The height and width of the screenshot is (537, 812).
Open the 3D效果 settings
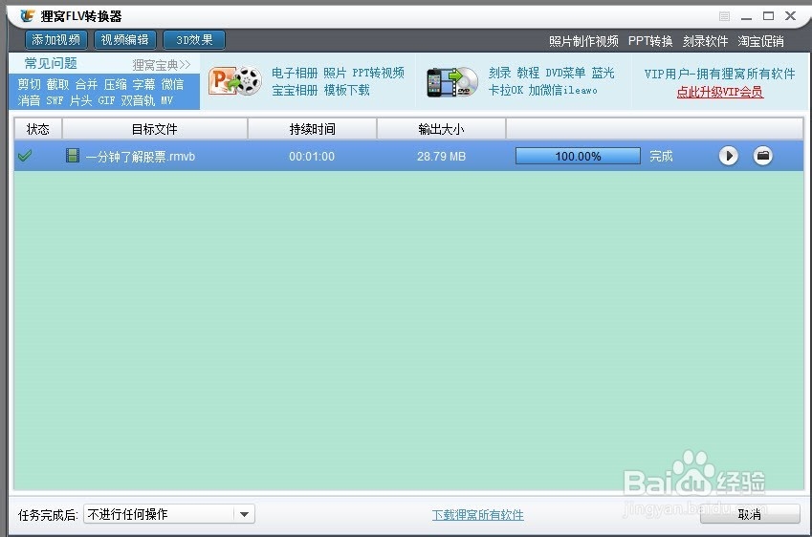[x=194, y=40]
